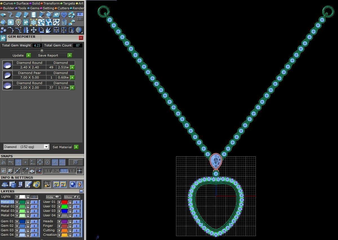Click the three cubes group icon
The width and height of the screenshot is (338, 240).
pos(3,30)
